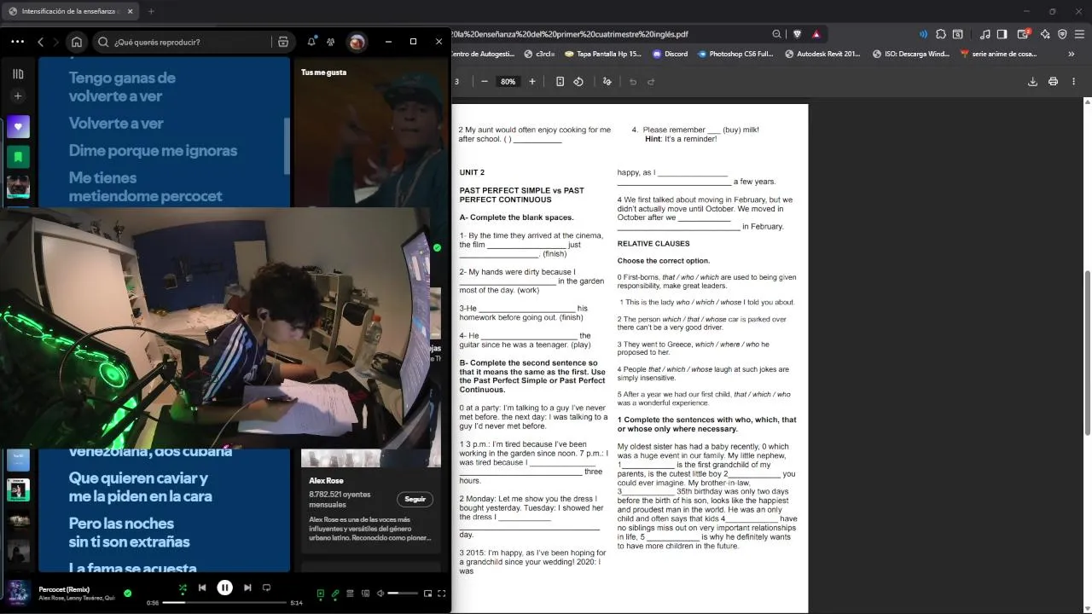Go back in Spotify navigation
1092x614 pixels.
[40, 42]
